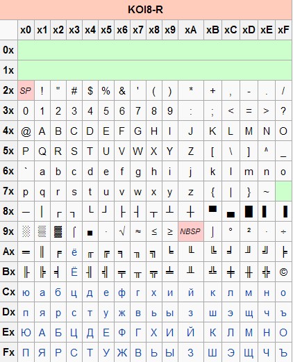The height and width of the screenshot is (362, 293).
Task: Click the pink SP space cell
Action: (26, 90)
